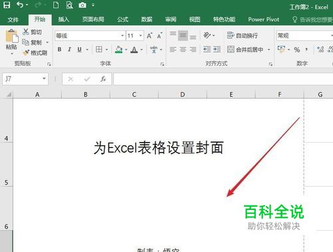This screenshot has height=252, width=333.
Task: Click 合并后居中 merge and center
Action: [245, 49]
